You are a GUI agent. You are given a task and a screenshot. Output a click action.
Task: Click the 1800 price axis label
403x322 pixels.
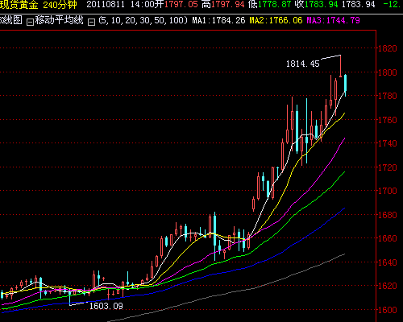[x=388, y=72]
